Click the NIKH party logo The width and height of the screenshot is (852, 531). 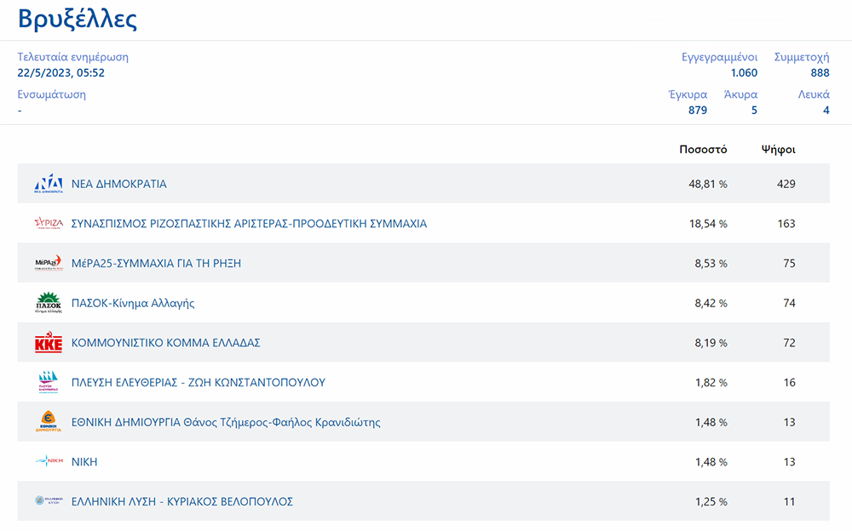49,461
